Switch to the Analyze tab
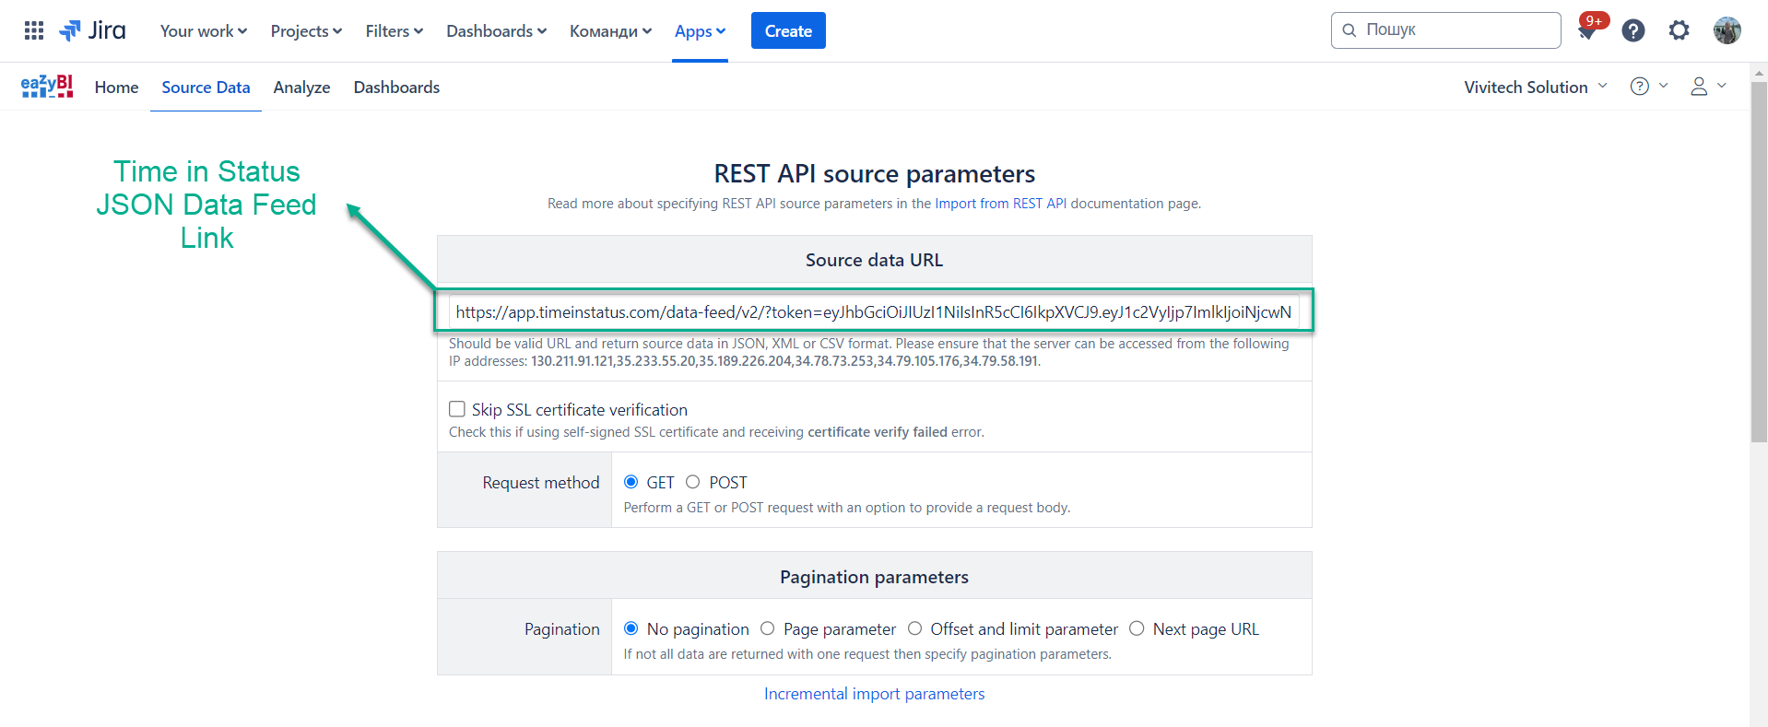The height and width of the screenshot is (727, 1768). point(301,87)
